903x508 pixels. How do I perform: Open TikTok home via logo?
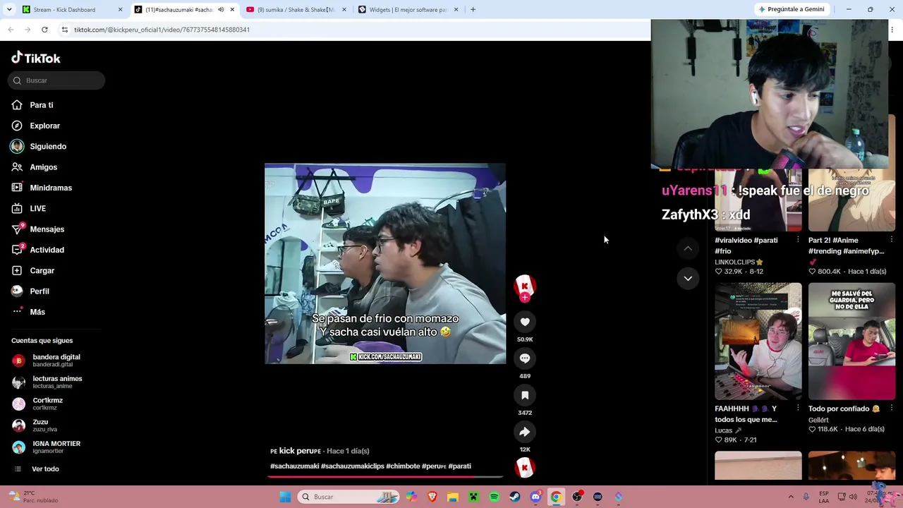point(36,58)
